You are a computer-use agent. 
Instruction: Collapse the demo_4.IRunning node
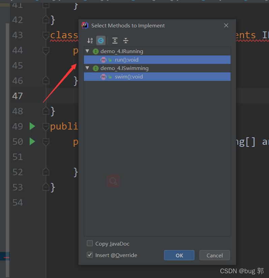click(x=87, y=51)
